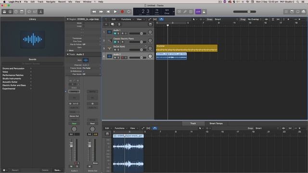Open the Tracks area Functions menu

(x=126, y=19)
